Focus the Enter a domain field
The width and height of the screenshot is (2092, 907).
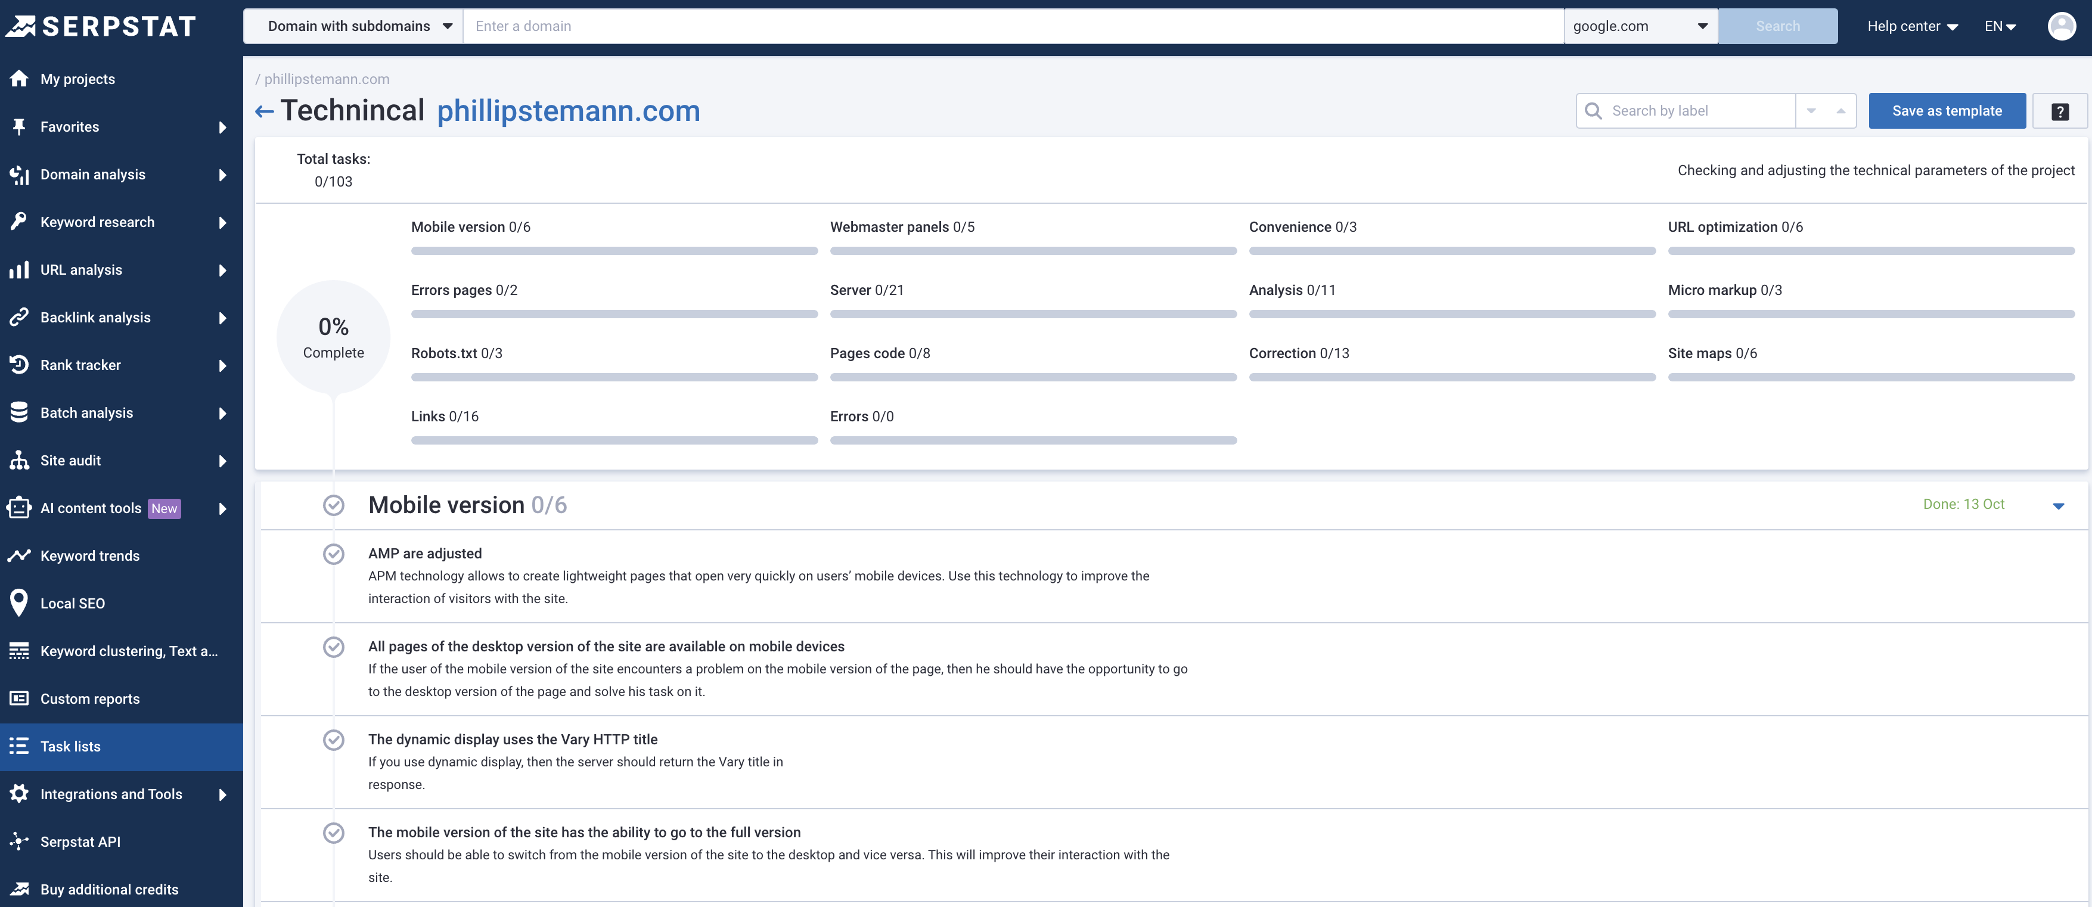pos(1013,26)
